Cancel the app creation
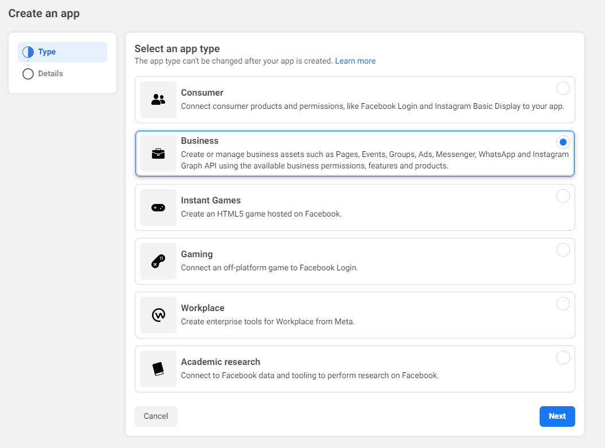The height and width of the screenshot is (448, 605). (156, 416)
